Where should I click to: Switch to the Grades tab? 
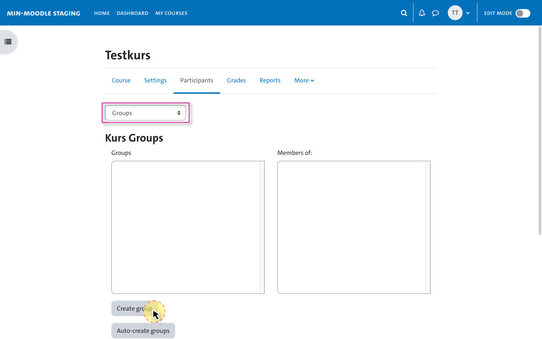[x=236, y=81]
